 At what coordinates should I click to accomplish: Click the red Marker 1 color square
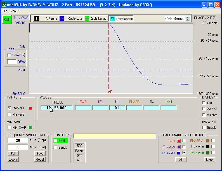tap(30, 108)
